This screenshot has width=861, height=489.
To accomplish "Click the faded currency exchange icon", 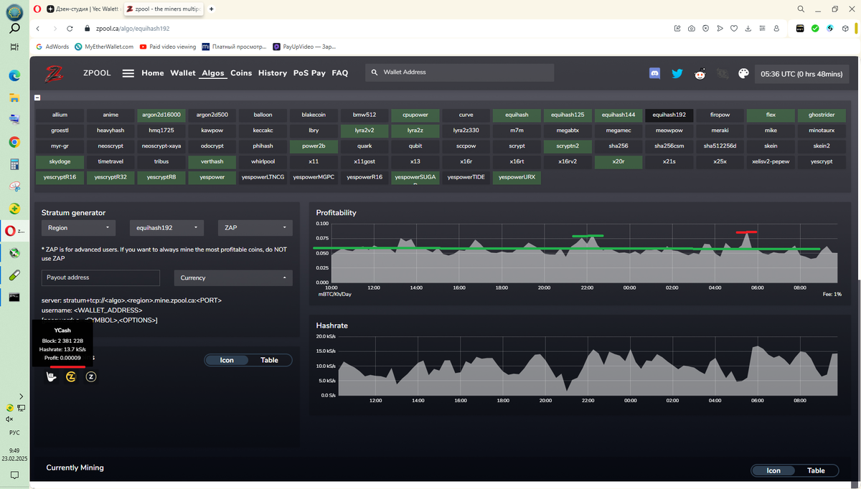I will point(723,73).
